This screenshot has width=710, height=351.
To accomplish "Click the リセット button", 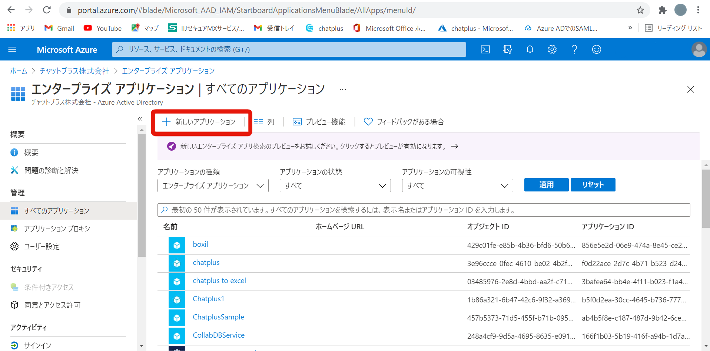I will pos(593,185).
